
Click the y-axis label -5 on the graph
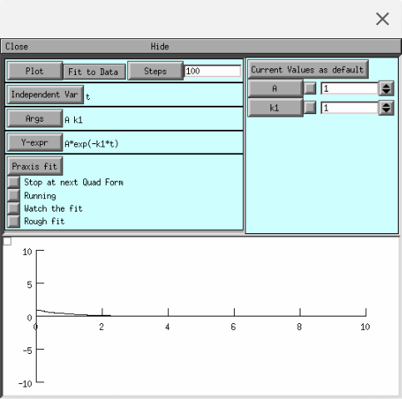click(x=27, y=351)
